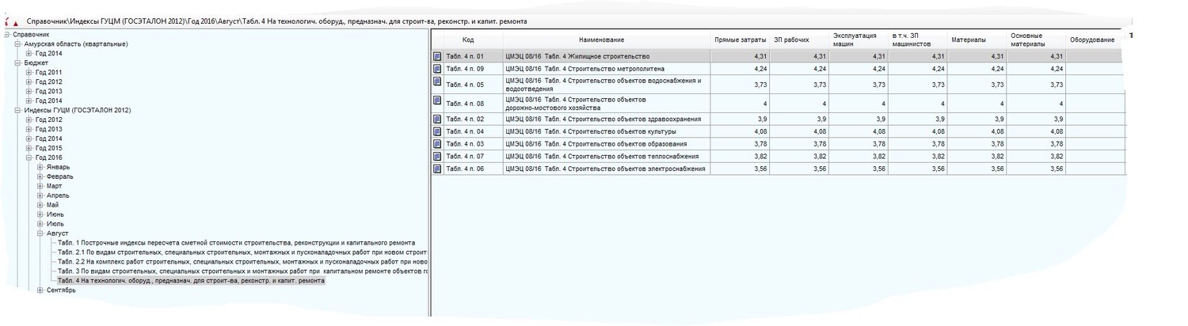This screenshot has height=326, width=1188.
Task: Click document icon for Жилищное строительство row
Action: click(x=437, y=56)
